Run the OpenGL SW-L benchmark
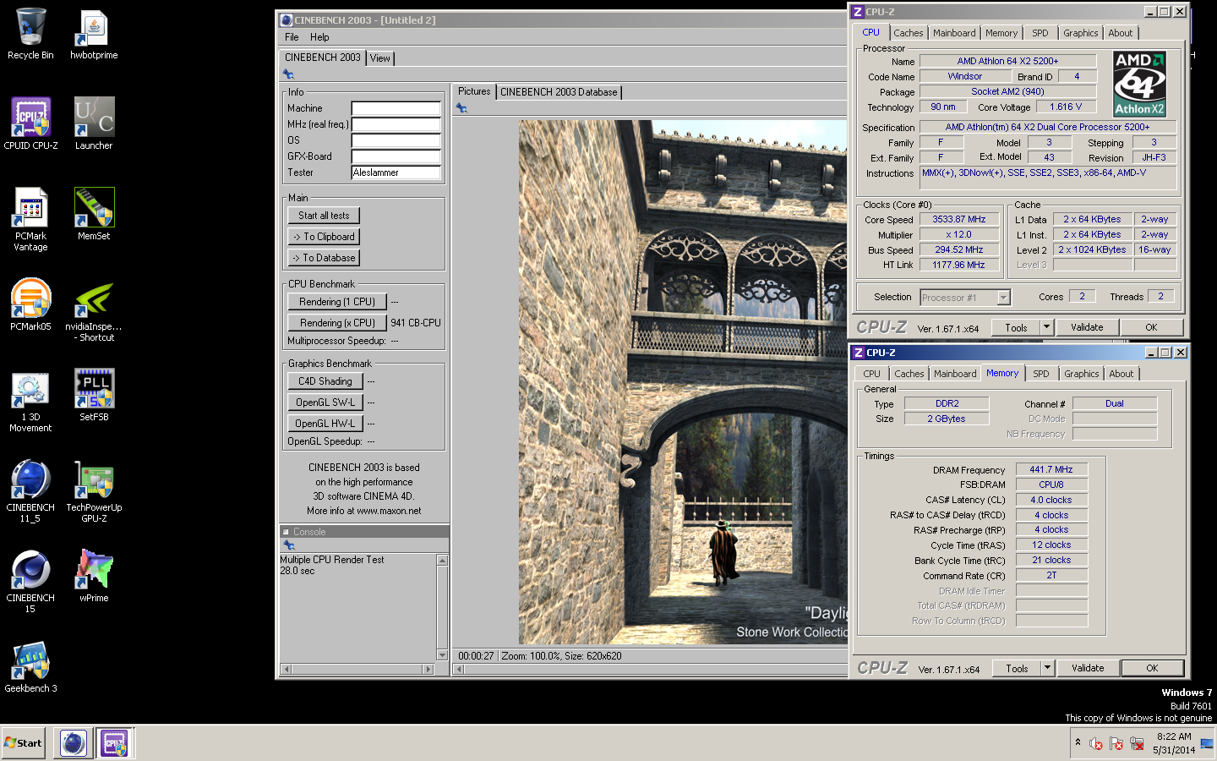Viewport: 1217px width, 761px height. pyautogui.click(x=325, y=402)
